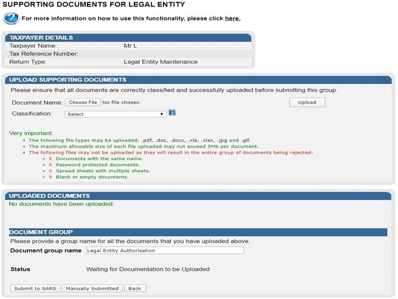This screenshot has height=299, width=398.
Task: Click red X beside Blank or empty documents
Action: point(51,177)
